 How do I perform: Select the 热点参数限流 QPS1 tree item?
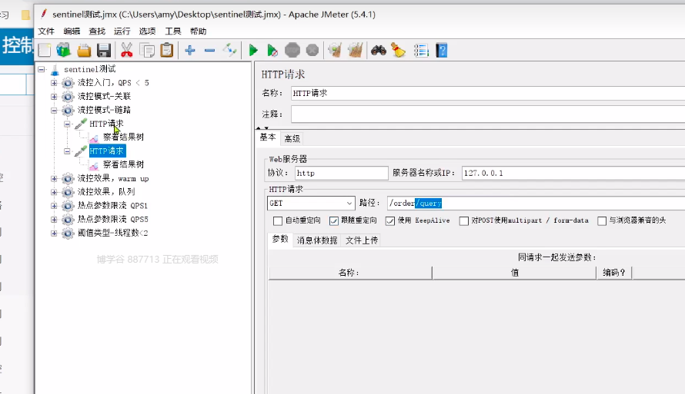click(112, 206)
